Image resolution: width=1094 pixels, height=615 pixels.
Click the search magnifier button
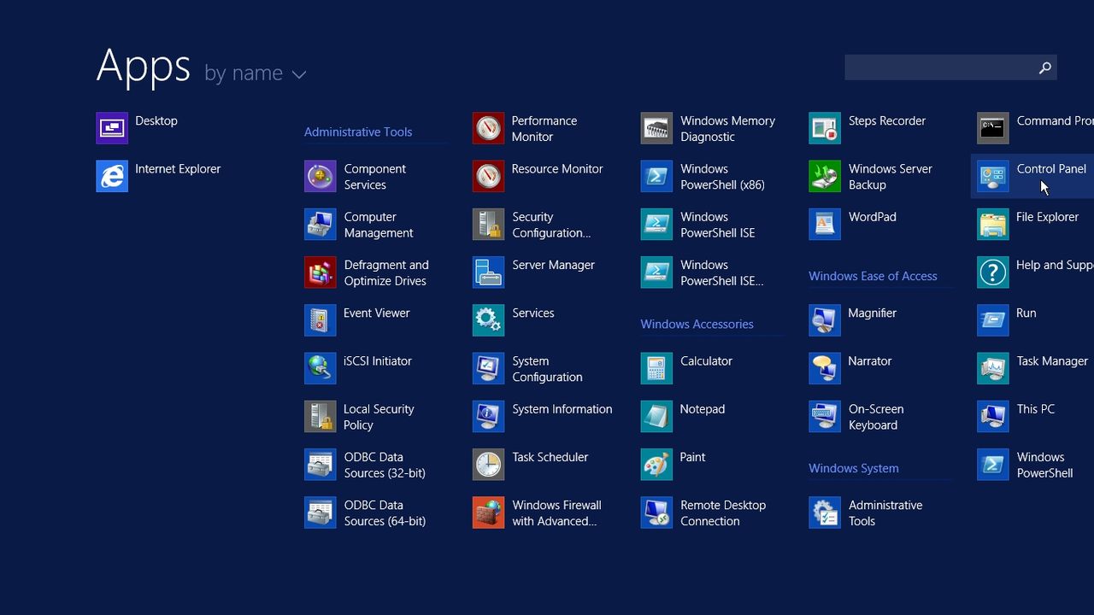point(1044,67)
